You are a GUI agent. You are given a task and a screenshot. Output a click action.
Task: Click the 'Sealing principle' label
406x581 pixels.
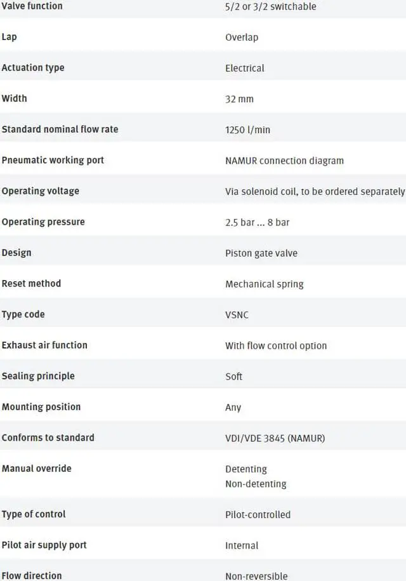pyautogui.click(x=38, y=376)
